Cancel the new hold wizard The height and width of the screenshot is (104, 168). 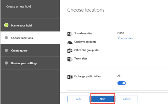tap(127, 99)
